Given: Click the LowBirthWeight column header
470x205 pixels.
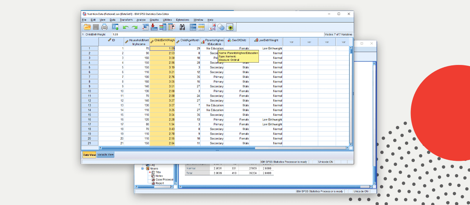Looking at the screenshot, I should 266,40.
